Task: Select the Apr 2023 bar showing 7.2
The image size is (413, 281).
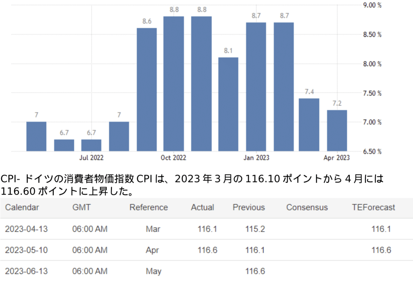Action: [x=337, y=130]
